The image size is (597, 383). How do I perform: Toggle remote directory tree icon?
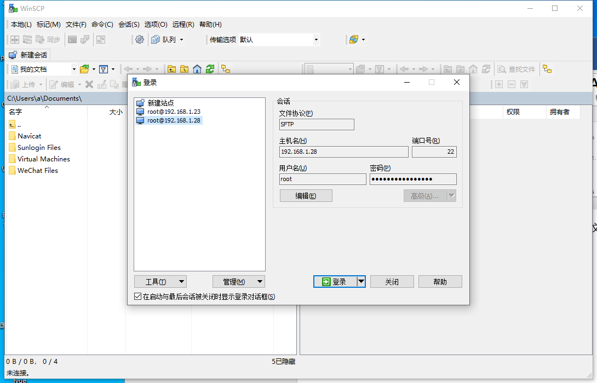coord(547,69)
